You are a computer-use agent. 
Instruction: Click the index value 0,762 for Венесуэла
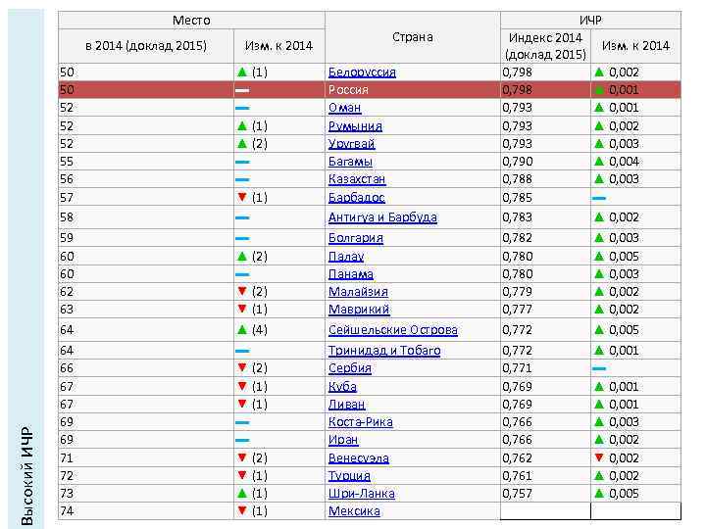pos(518,457)
